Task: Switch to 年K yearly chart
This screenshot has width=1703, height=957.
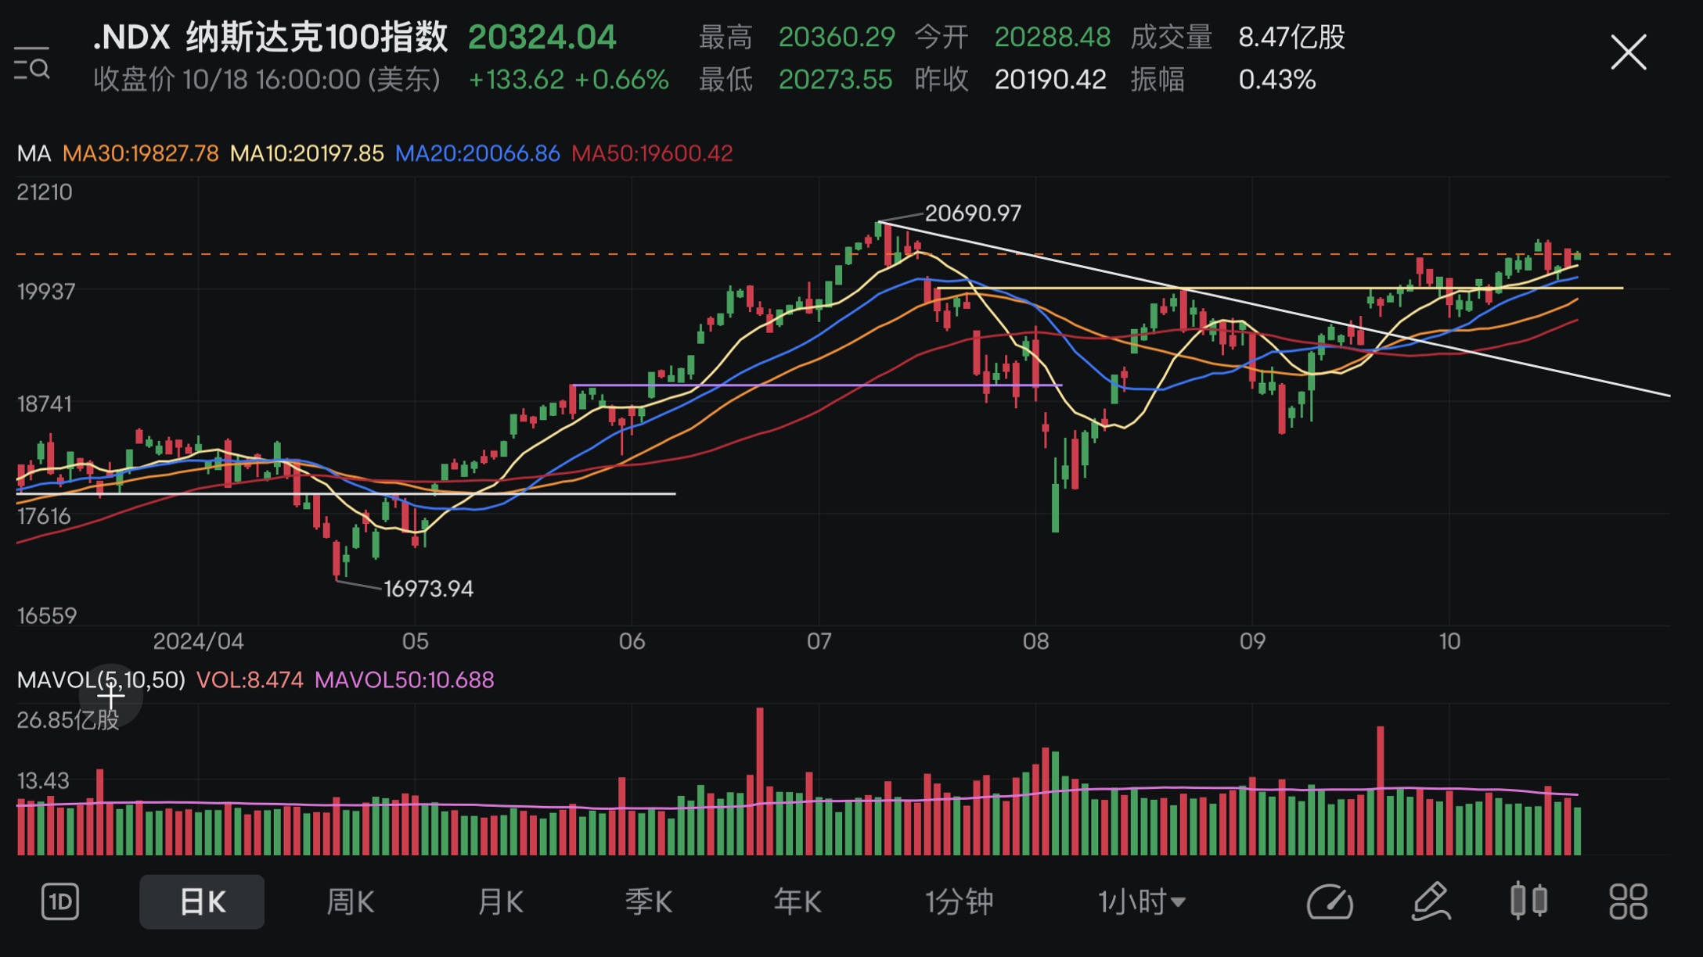Action: [797, 902]
